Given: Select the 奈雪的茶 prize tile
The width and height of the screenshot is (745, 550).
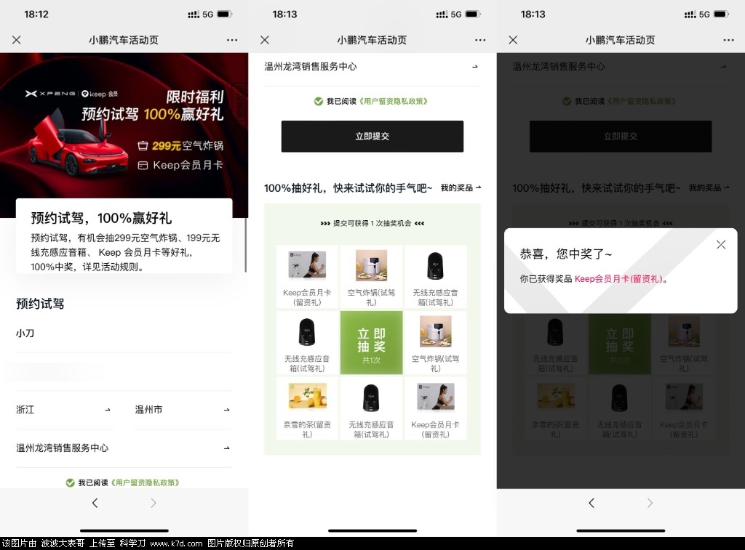Looking at the screenshot, I should tap(307, 408).
